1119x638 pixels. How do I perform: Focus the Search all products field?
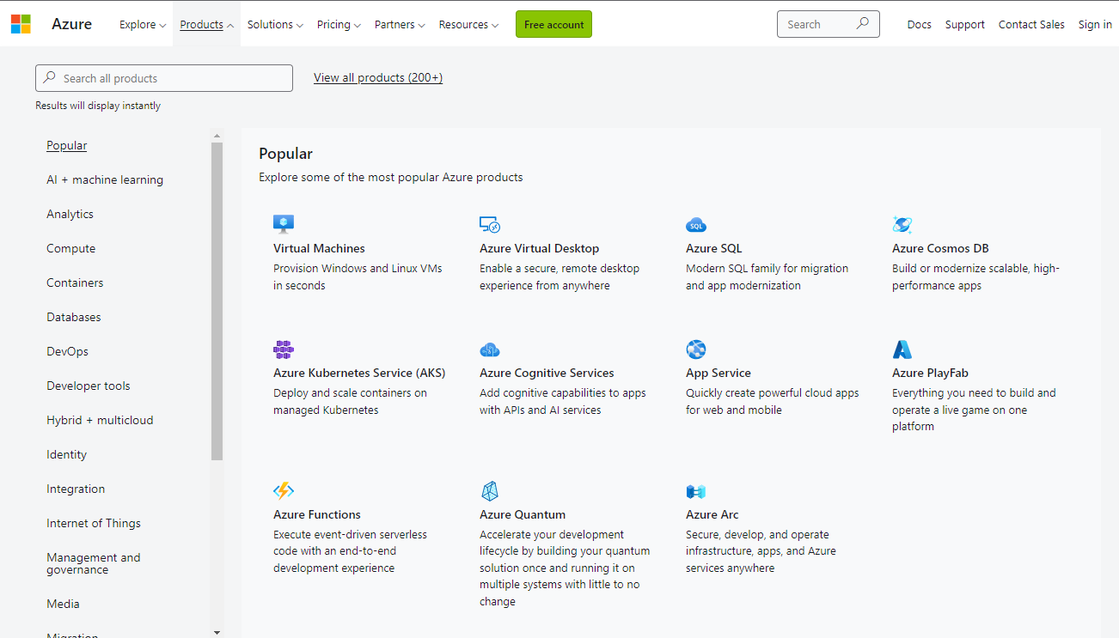tap(164, 78)
